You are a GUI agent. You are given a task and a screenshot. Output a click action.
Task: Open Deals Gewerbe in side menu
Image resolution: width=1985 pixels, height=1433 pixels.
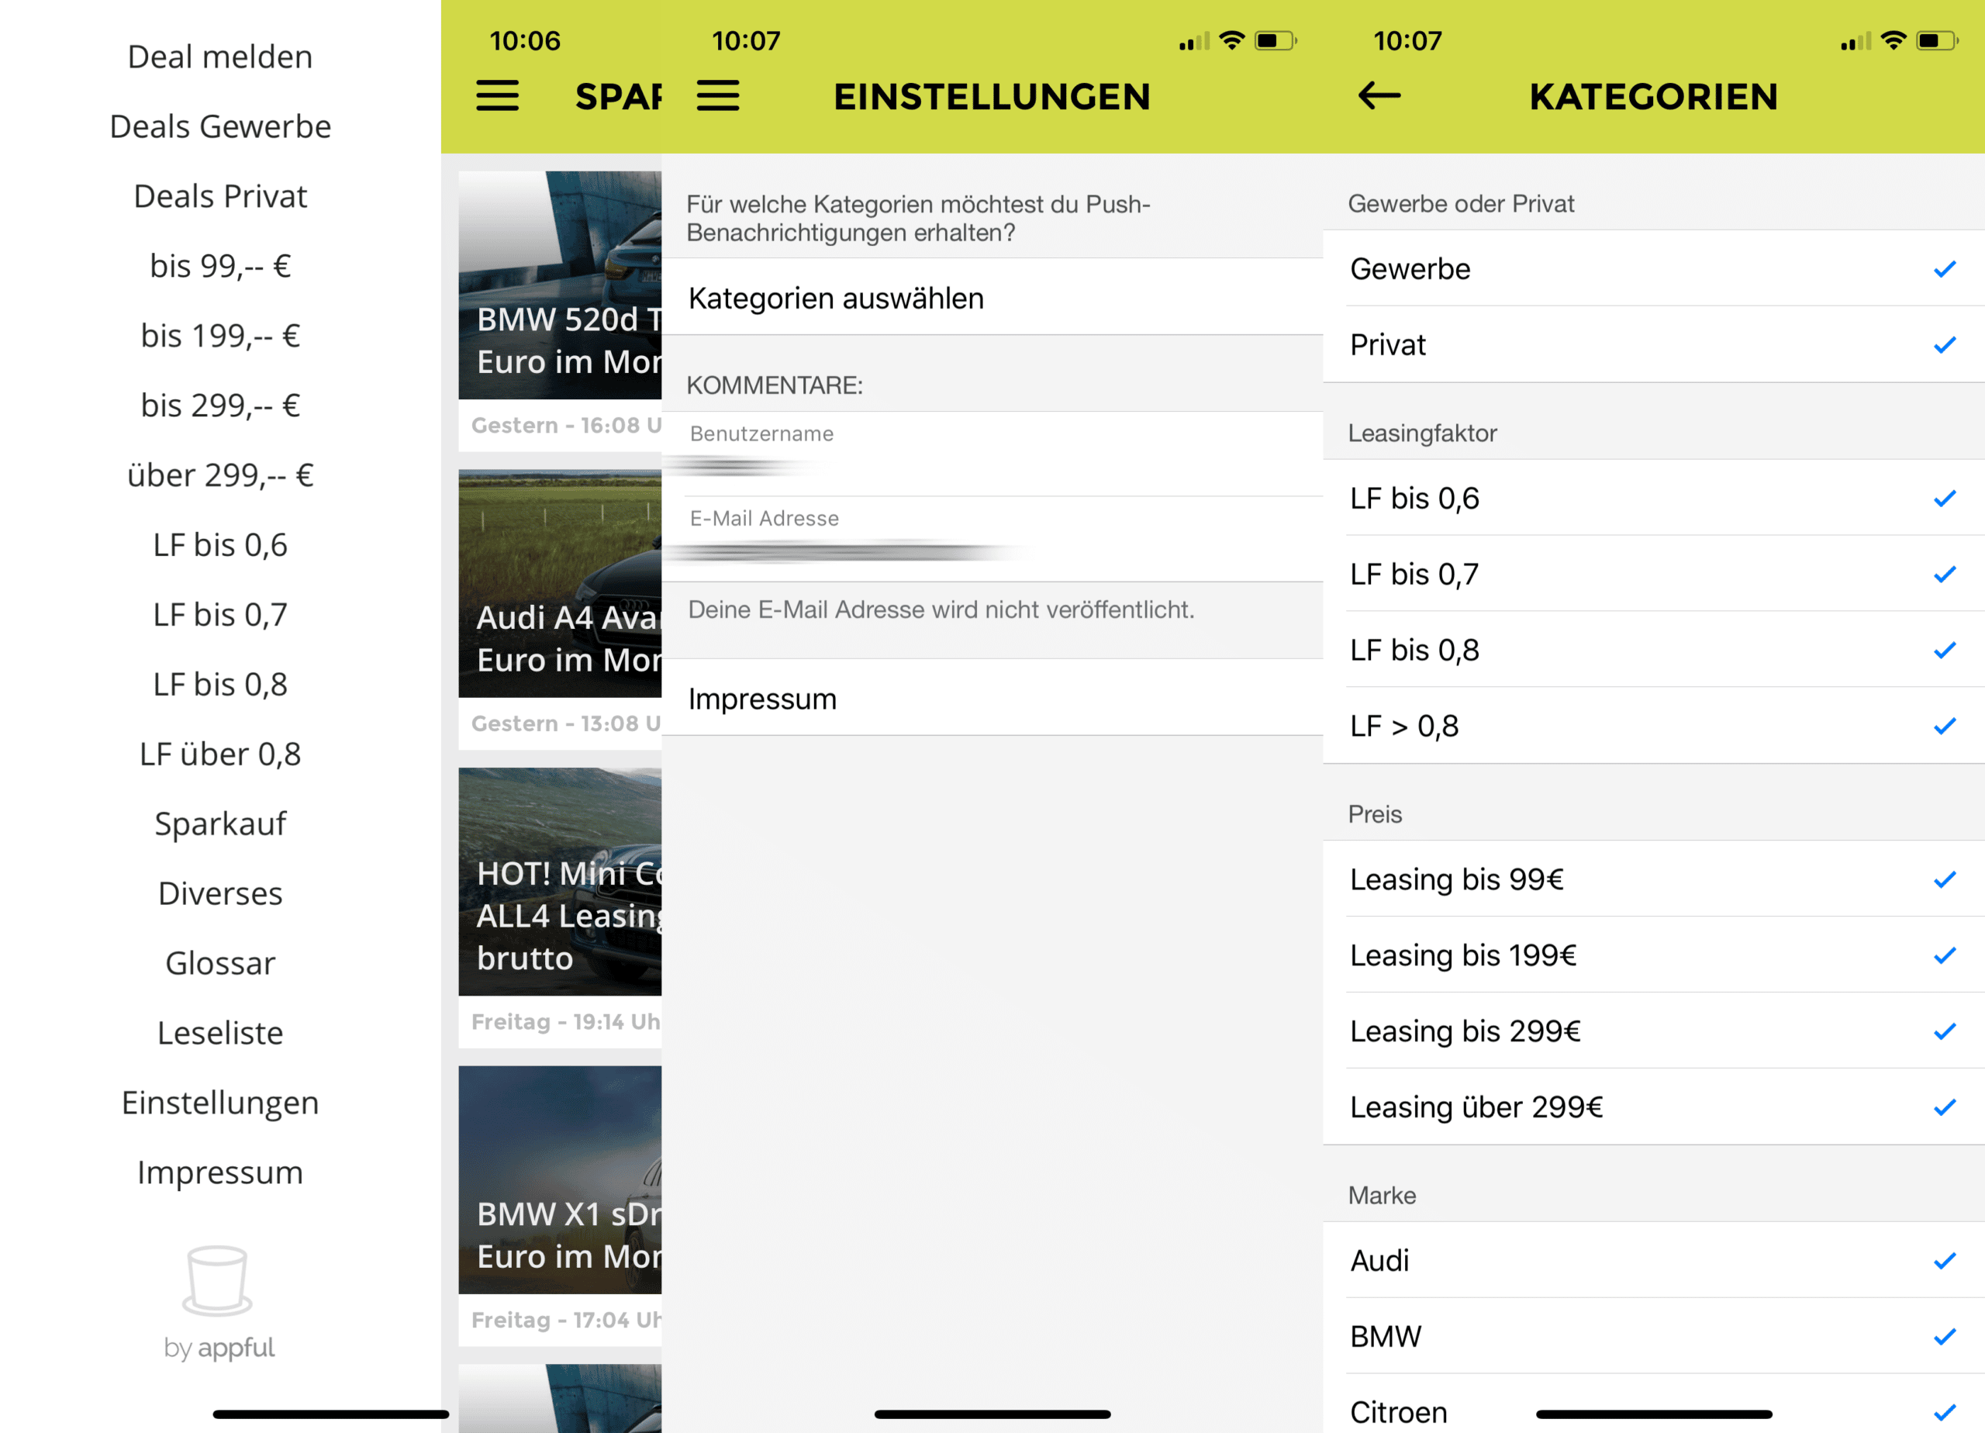coord(220,127)
